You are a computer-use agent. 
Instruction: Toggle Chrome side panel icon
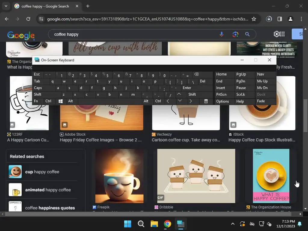click(x=280, y=19)
